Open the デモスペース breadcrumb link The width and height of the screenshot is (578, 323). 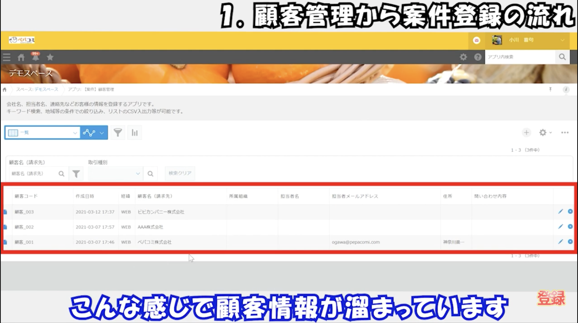pyautogui.click(x=46, y=89)
